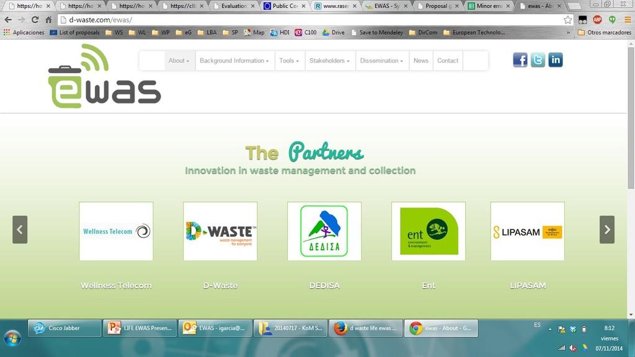
Task: Switch to the www.raser tab
Action: click(336, 6)
